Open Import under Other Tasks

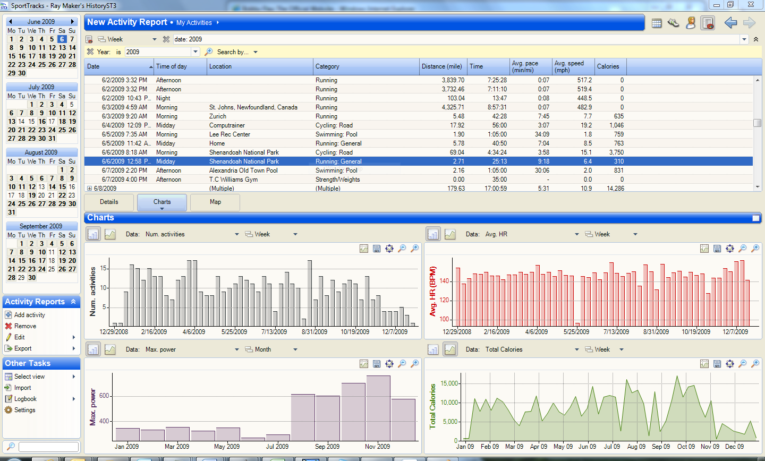click(22, 388)
